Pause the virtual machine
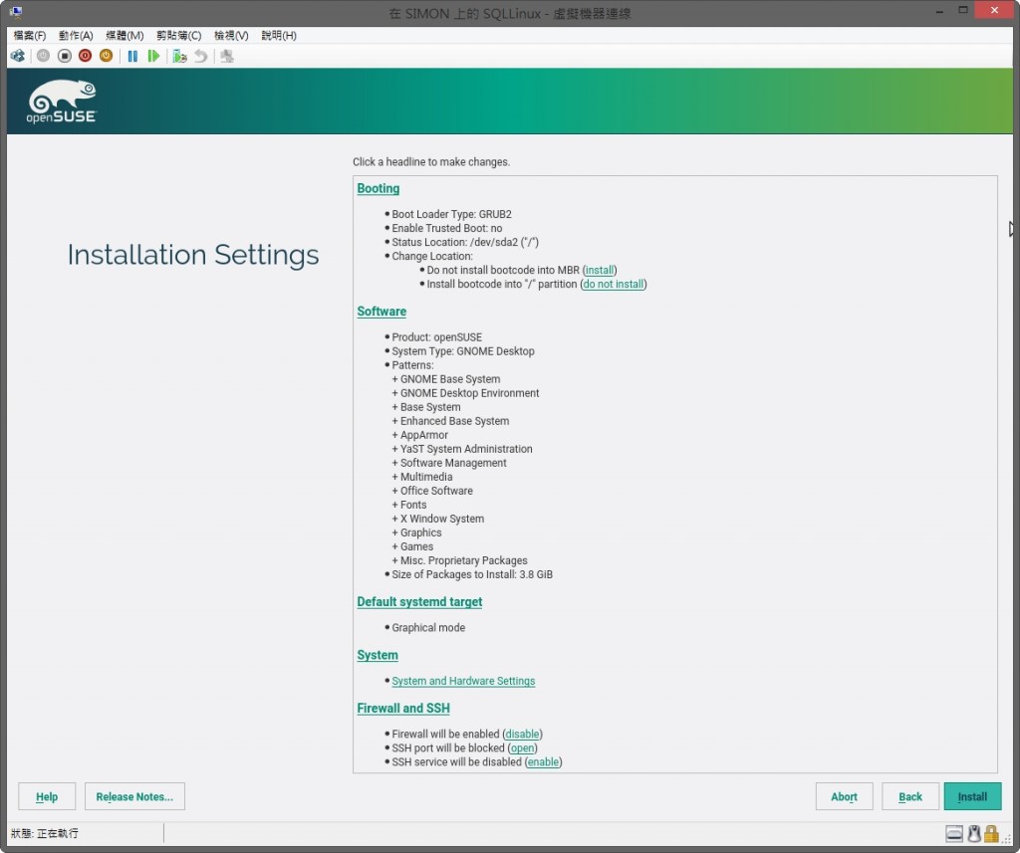This screenshot has width=1020, height=853. click(x=132, y=56)
